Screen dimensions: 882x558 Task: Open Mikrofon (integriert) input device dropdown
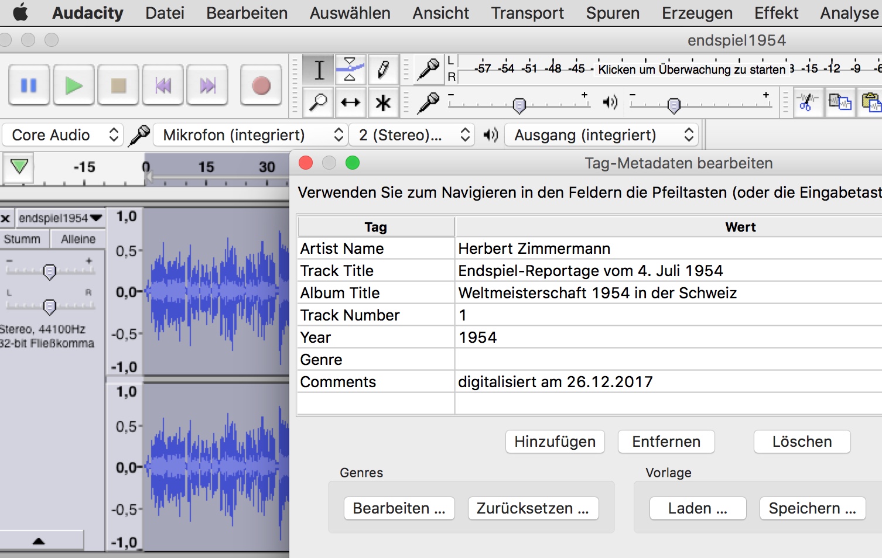point(250,135)
